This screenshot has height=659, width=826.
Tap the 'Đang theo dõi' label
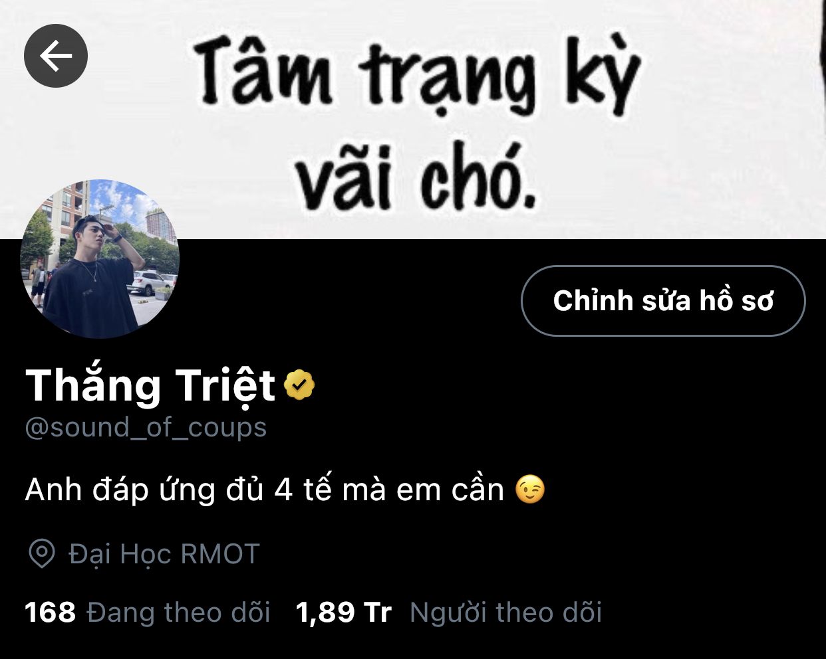[x=178, y=612]
